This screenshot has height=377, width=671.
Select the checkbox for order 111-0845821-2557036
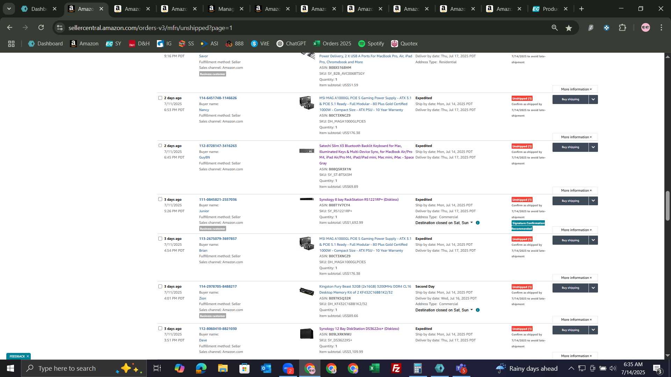coord(160,199)
